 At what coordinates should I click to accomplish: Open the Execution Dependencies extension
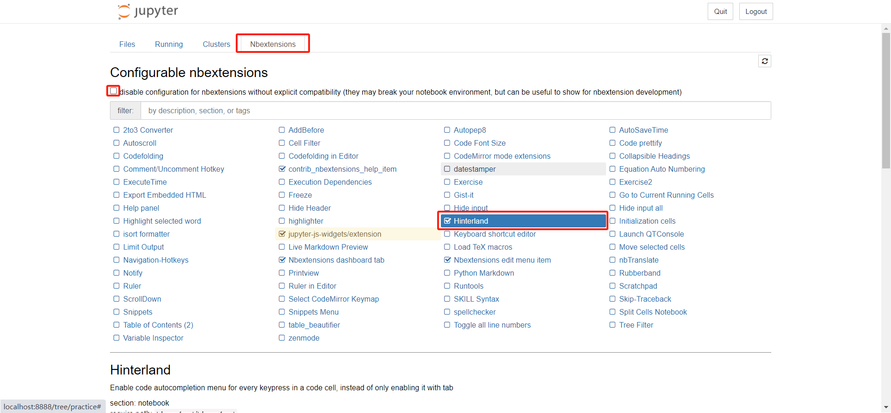pos(330,182)
